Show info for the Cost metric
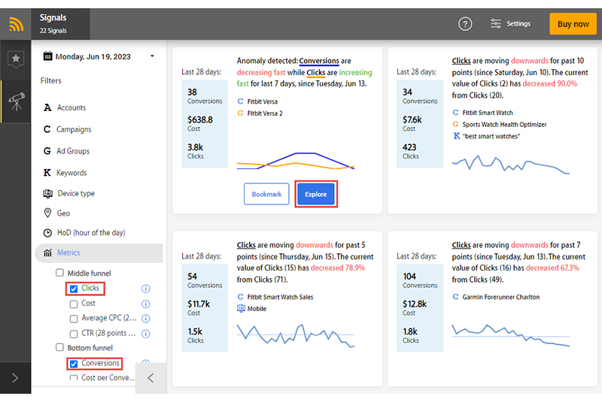602x402 pixels. [145, 304]
